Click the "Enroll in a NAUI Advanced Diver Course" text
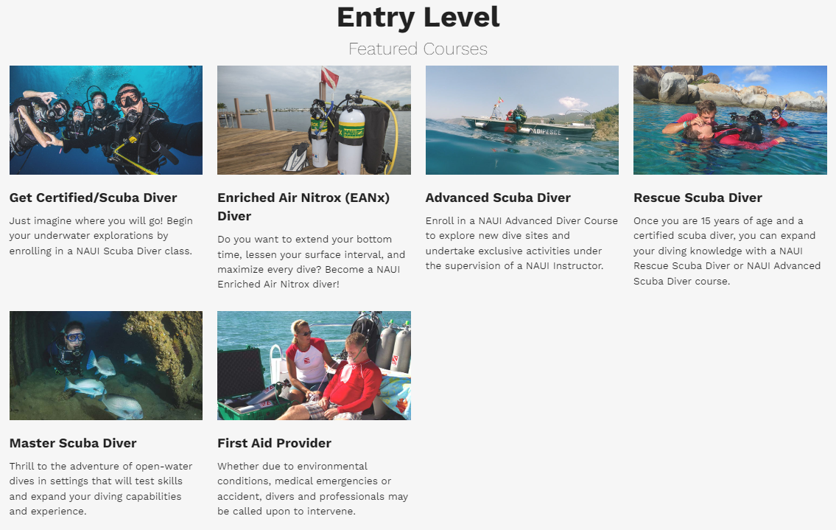Viewport: 836px width, 530px height. point(521,243)
